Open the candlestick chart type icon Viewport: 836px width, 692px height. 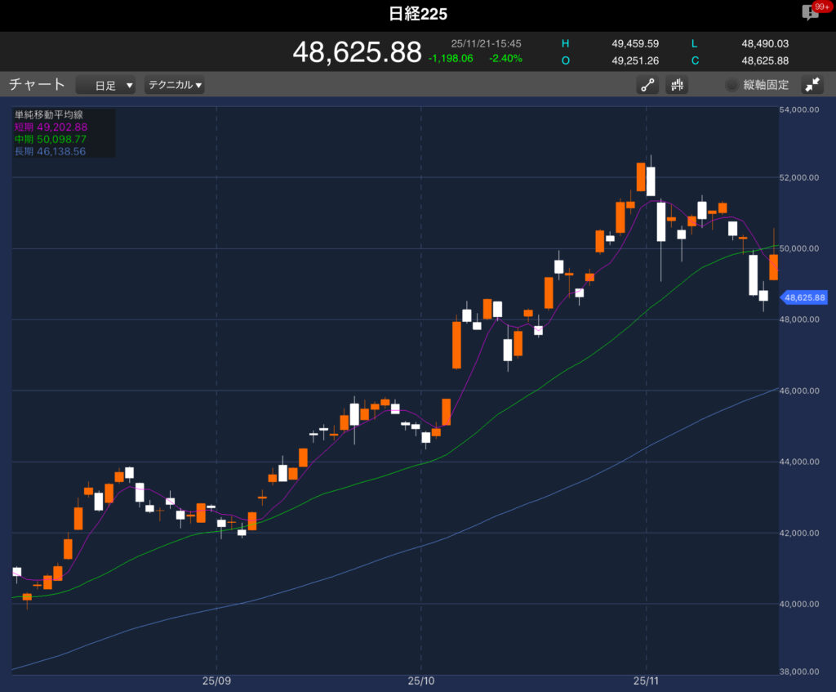677,85
